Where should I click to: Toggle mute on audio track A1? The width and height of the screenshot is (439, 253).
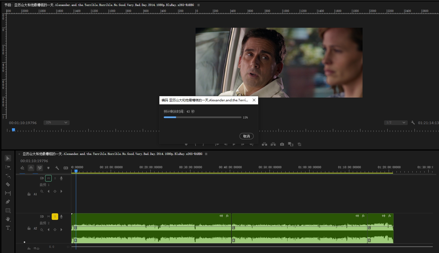point(48,178)
